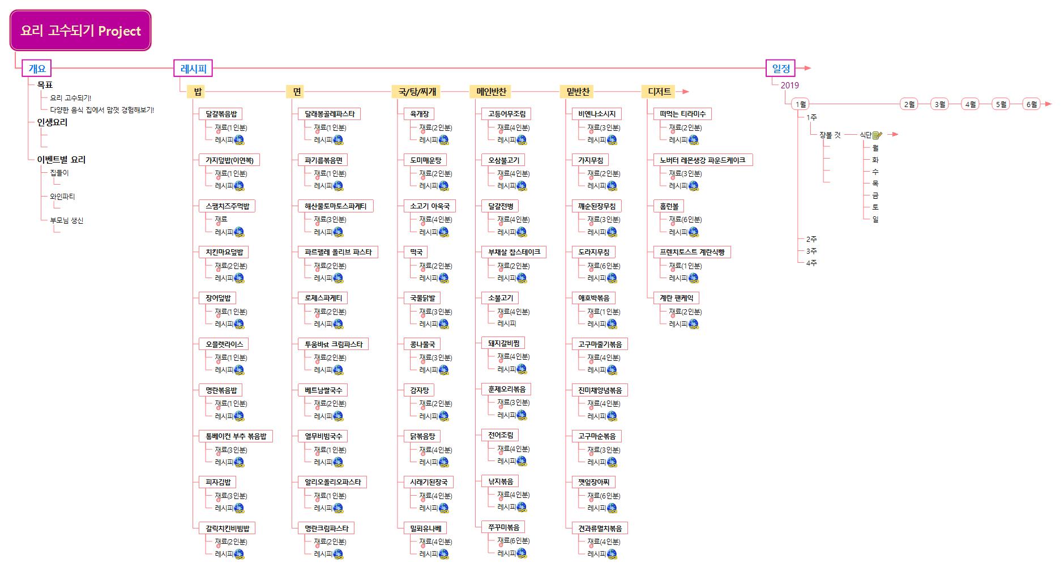Select the 노버터 레몬생강 파운드케이크 node
The width and height of the screenshot is (1064, 567).
[702, 160]
